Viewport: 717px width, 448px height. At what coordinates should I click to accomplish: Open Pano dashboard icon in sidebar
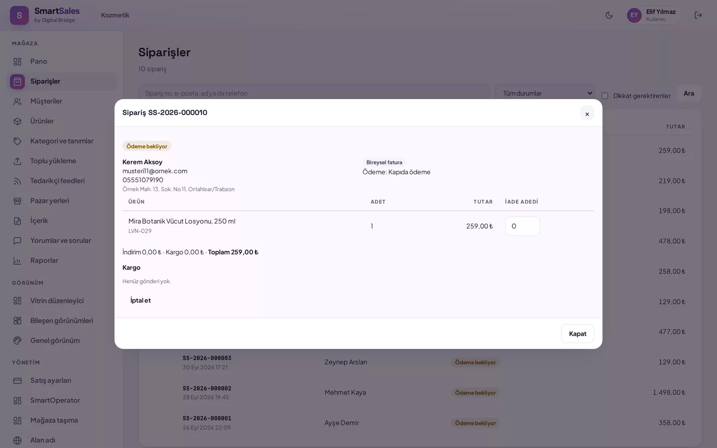pyautogui.click(x=17, y=62)
